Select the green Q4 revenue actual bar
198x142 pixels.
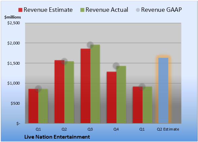pos(121,95)
